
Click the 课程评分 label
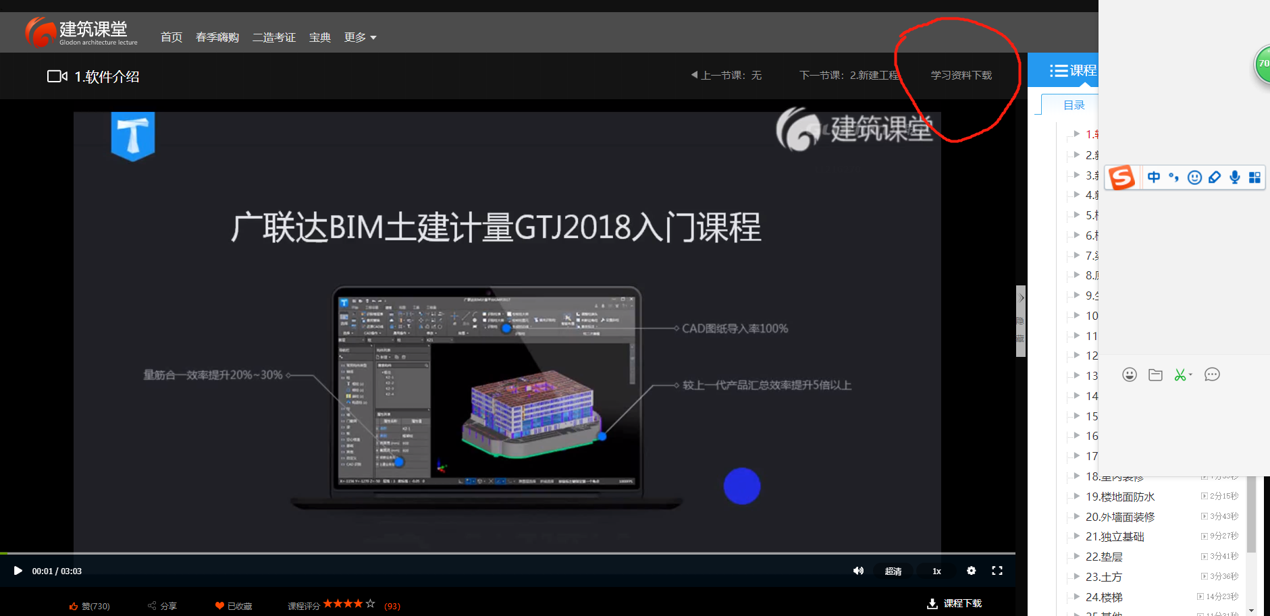pos(304,606)
